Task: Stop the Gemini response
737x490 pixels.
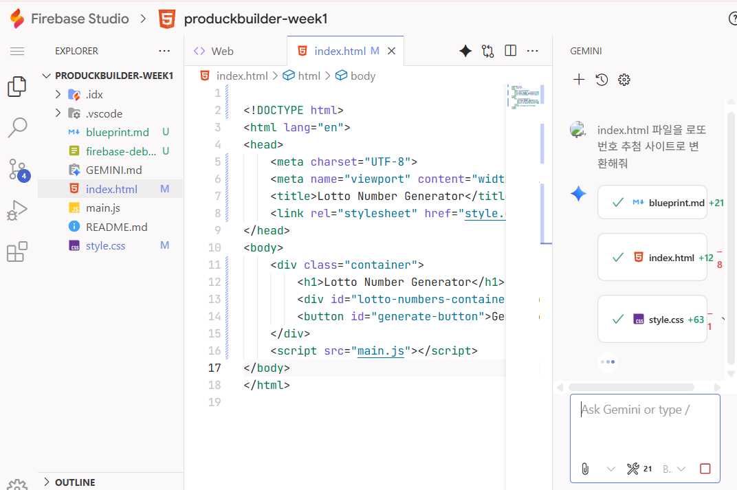Action: point(705,469)
